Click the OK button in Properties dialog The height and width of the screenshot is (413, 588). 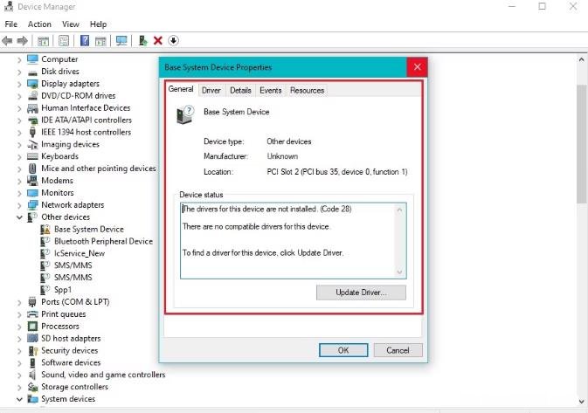pos(343,350)
